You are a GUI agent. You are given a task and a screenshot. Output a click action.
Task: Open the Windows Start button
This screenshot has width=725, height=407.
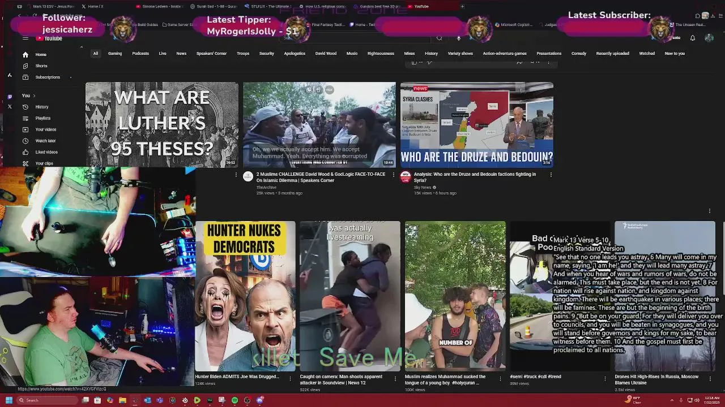point(8,400)
